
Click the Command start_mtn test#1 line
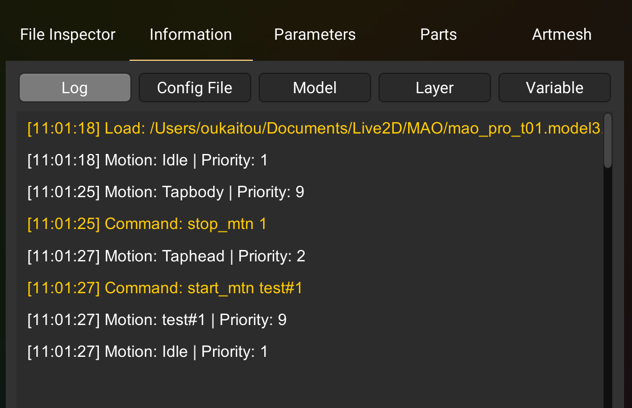[165, 288]
